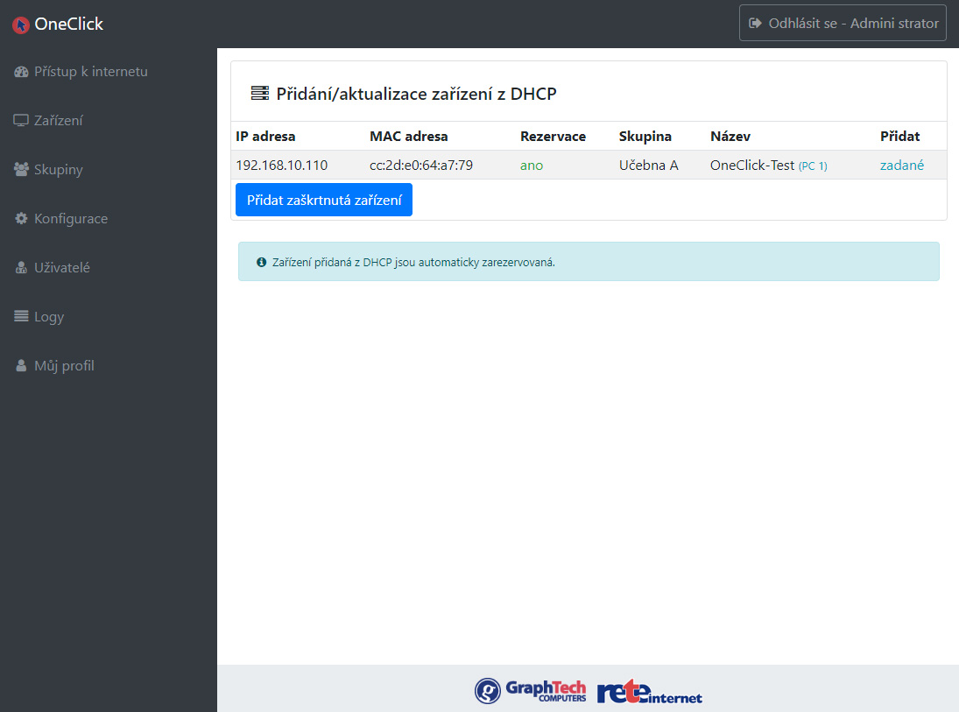Click the Rezervace column header

pyautogui.click(x=553, y=137)
